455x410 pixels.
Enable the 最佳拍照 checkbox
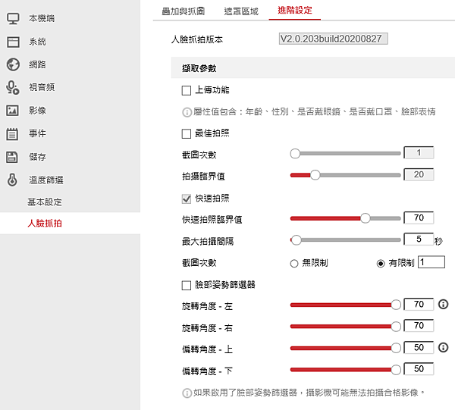click(187, 133)
